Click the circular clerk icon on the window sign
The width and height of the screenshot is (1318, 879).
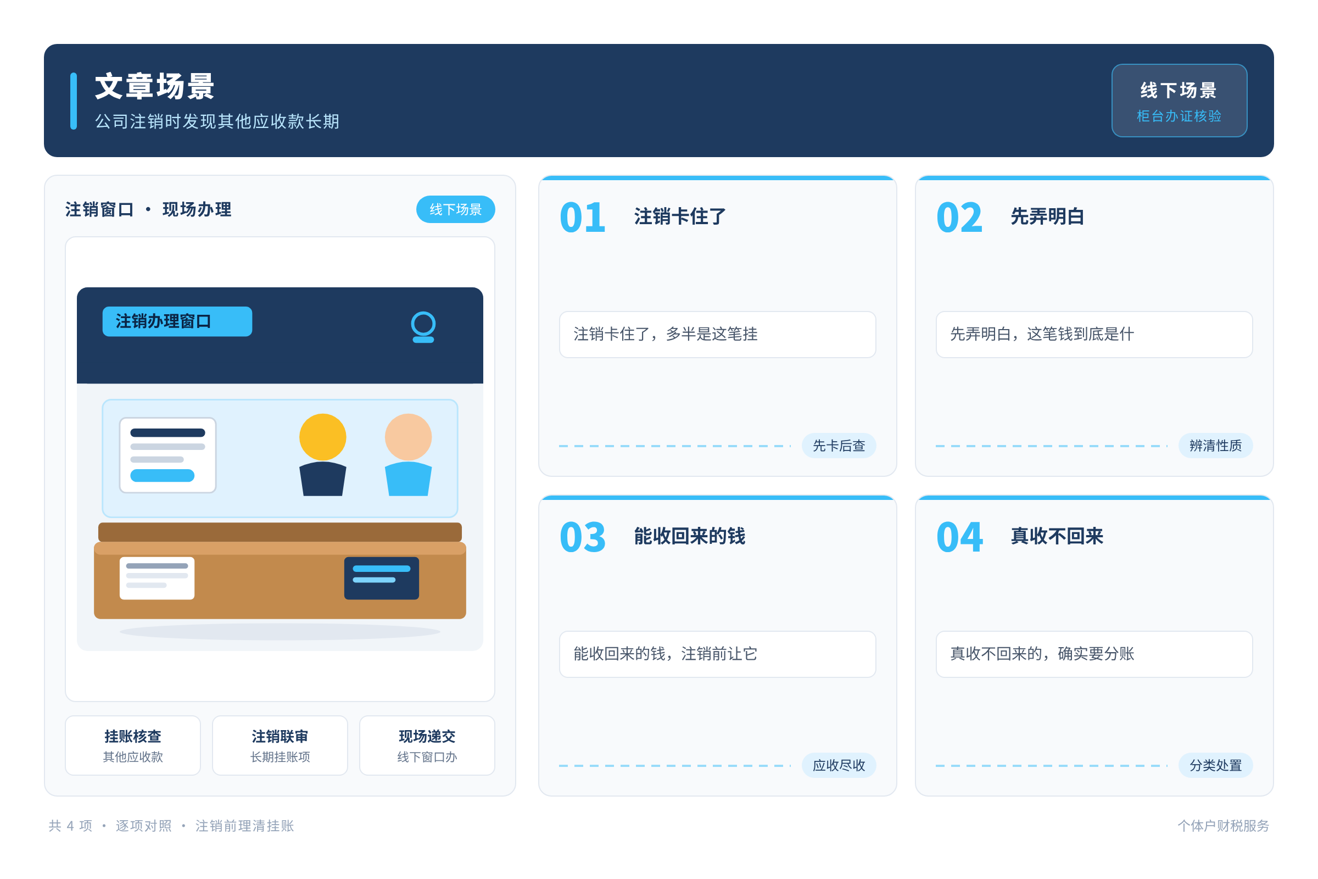point(423,327)
